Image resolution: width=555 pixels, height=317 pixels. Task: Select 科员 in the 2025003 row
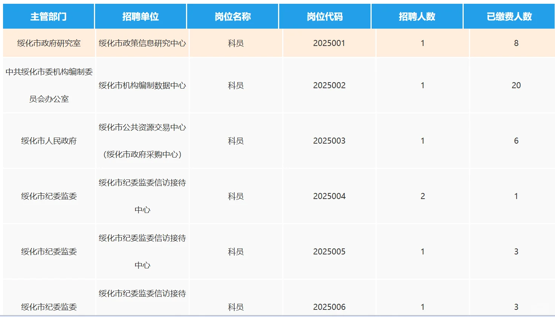236,141
